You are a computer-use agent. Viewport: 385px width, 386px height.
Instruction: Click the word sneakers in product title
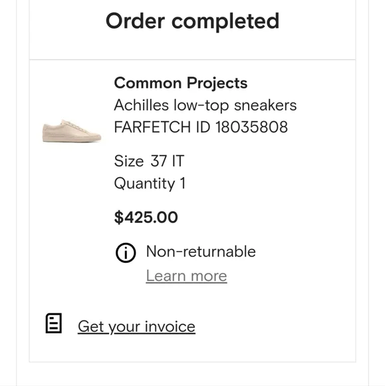pyautogui.click(x=265, y=105)
